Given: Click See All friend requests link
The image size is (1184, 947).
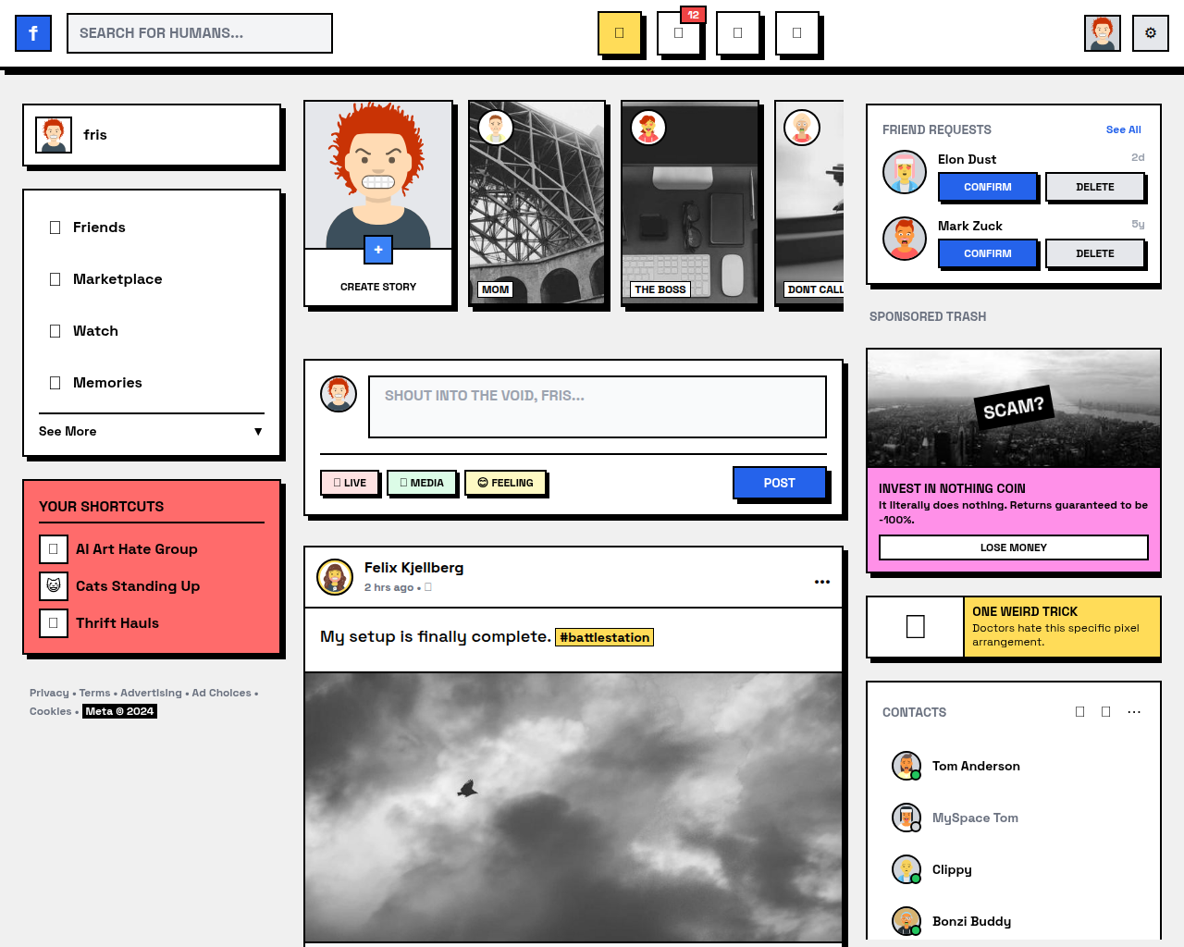Looking at the screenshot, I should 1123,129.
